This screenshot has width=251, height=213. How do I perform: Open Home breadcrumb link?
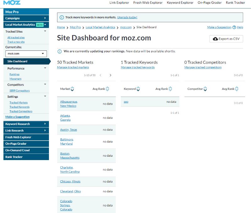point(61,27)
